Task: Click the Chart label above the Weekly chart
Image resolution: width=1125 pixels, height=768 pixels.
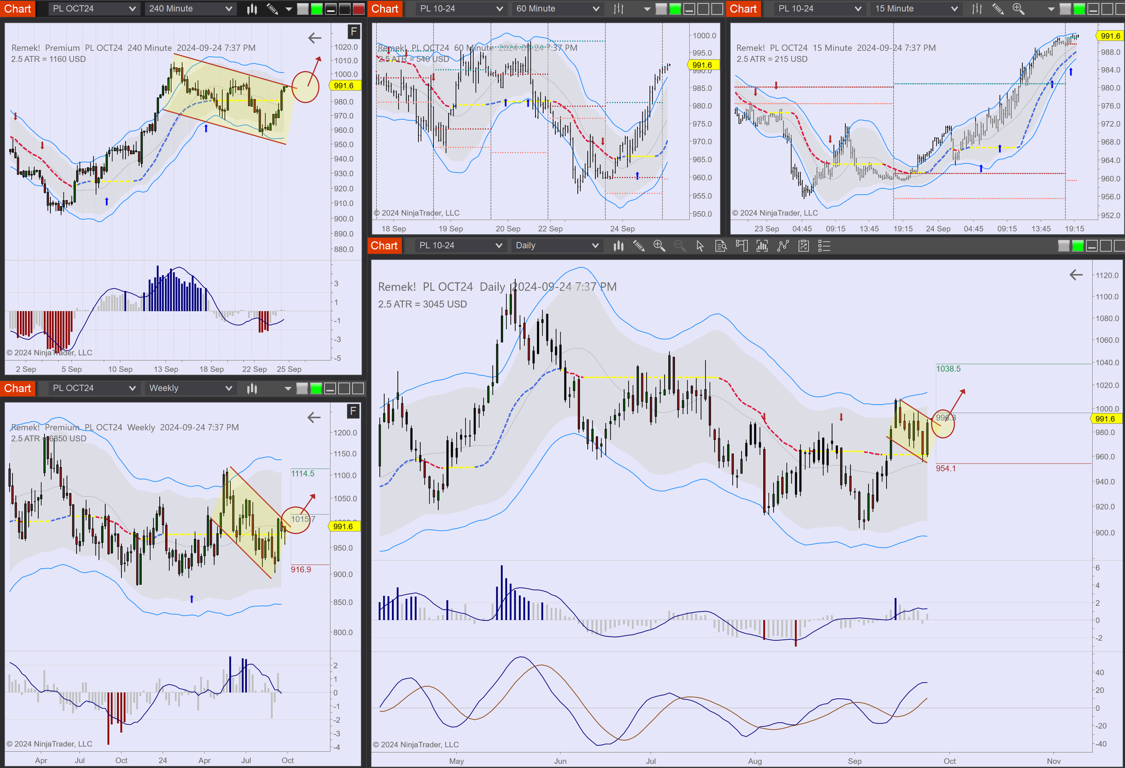Action: tap(18, 388)
